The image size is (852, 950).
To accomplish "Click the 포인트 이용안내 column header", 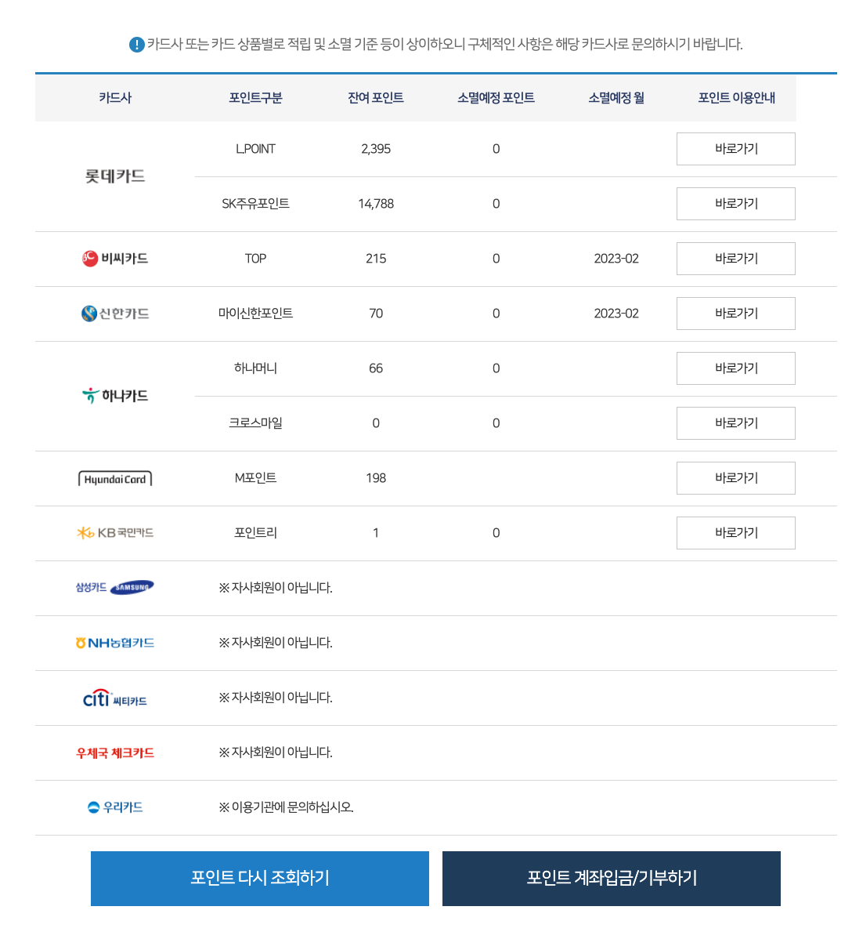I will coord(736,98).
